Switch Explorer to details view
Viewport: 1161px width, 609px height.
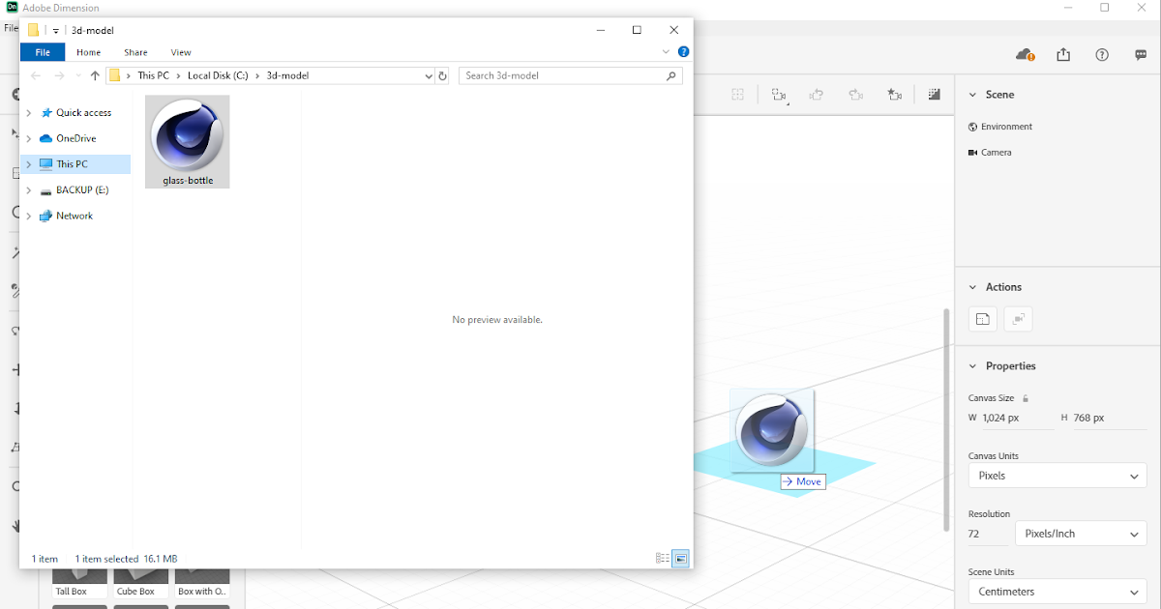663,559
